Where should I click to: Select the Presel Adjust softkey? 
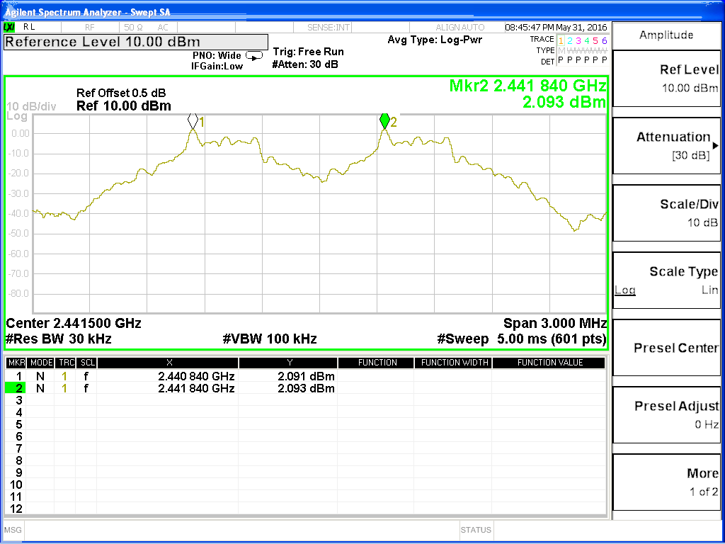pyautogui.click(x=666, y=415)
